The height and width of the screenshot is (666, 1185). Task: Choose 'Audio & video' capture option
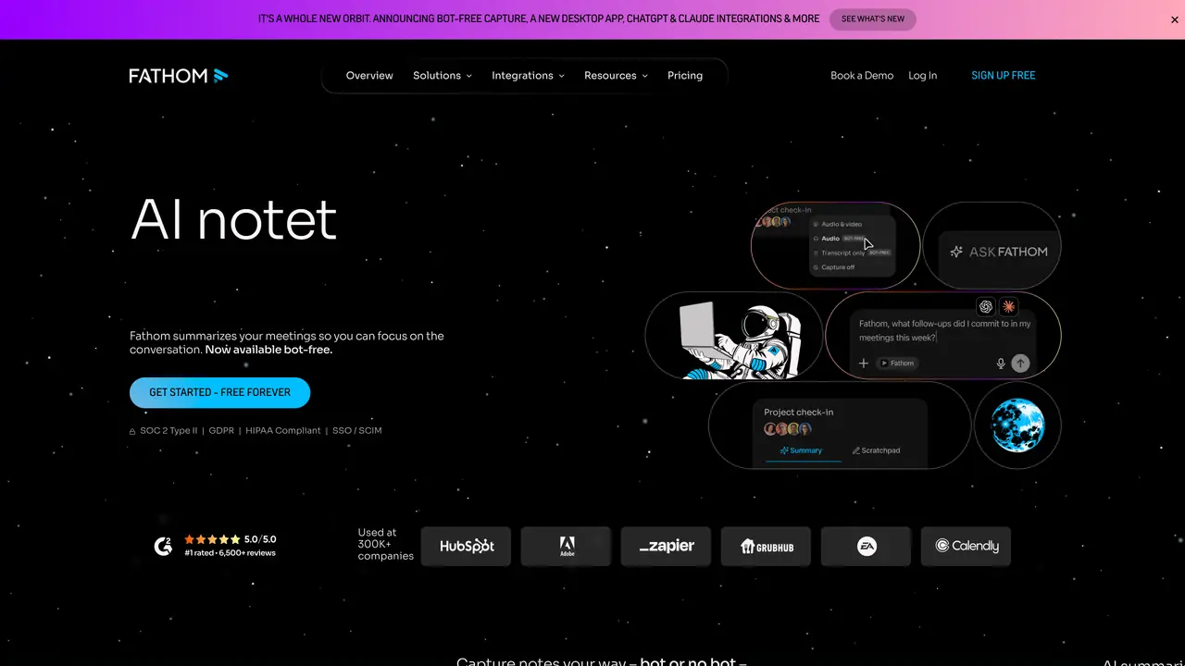tap(838, 224)
